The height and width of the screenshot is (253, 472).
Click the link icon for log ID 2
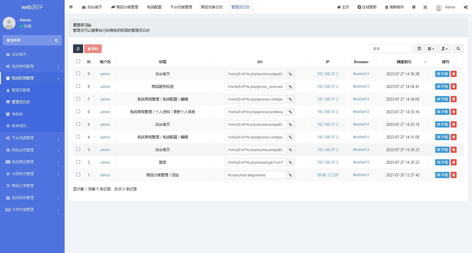(x=291, y=162)
